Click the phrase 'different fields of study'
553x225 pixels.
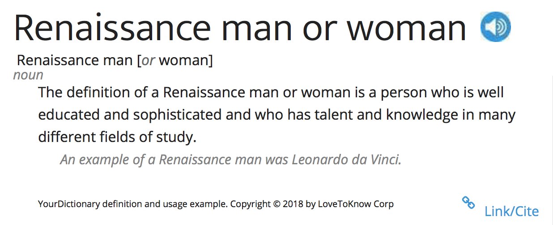[x=116, y=137]
